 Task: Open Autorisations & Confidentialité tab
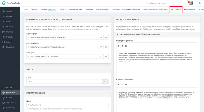pyautogui.click(x=155, y=9)
